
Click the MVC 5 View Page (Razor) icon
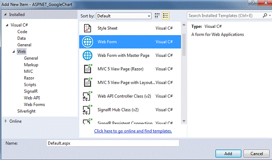pyautogui.click(x=88, y=69)
